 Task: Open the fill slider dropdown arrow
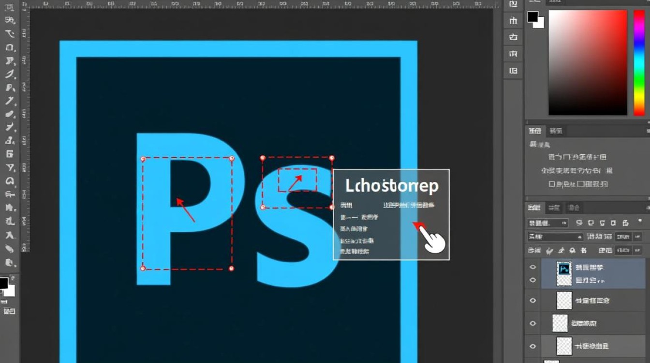[637, 250]
